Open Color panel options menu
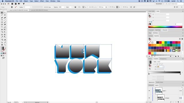The height and width of the screenshot is (103, 184). point(183,11)
